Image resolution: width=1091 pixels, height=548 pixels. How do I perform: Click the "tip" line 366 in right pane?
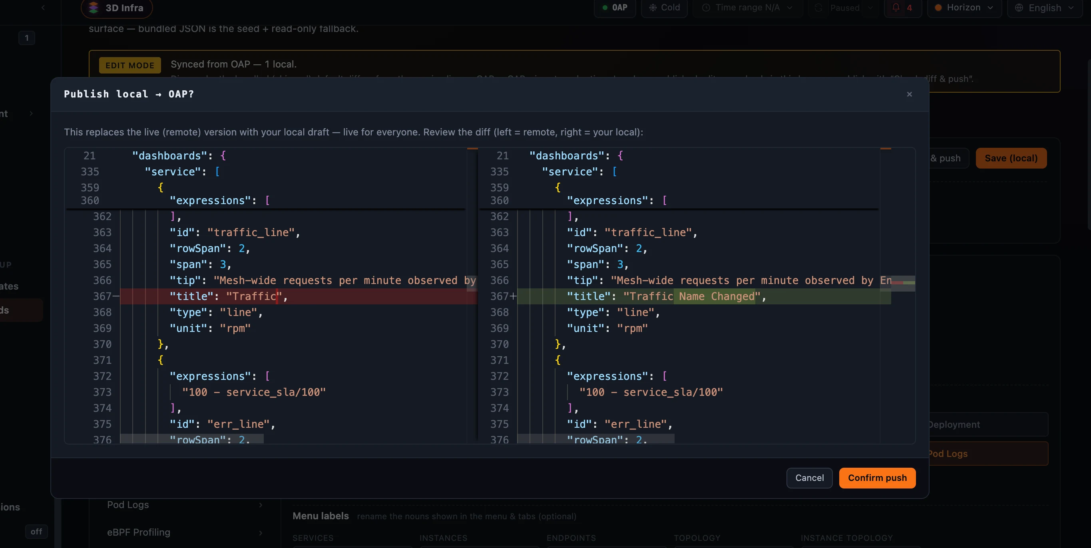pos(729,280)
